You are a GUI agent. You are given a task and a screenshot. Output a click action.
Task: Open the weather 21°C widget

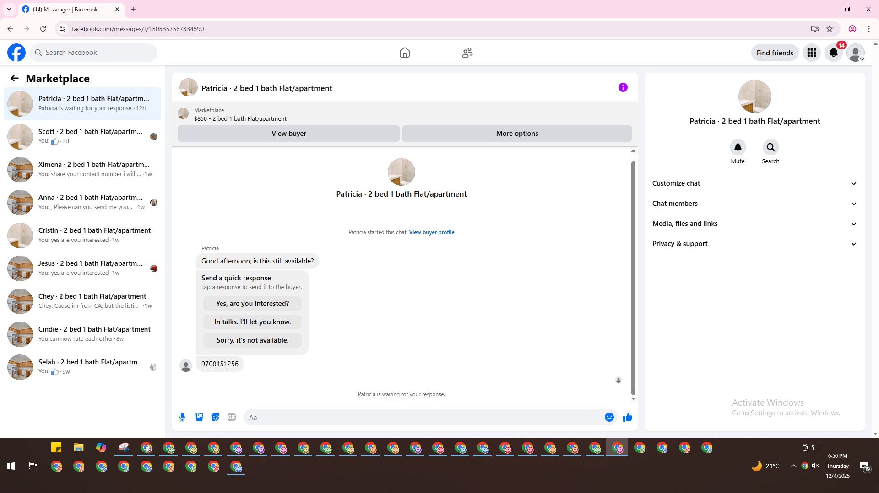pyautogui.click(x=765, y=466)
